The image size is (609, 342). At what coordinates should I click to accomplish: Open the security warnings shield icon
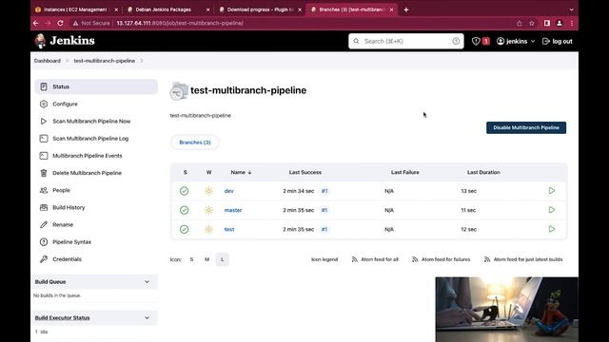476,41
